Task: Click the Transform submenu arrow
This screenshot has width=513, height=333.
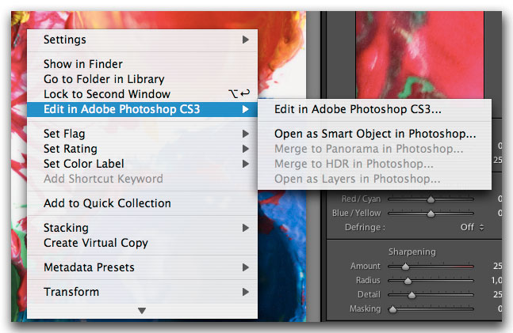Action: click(246, 292)
